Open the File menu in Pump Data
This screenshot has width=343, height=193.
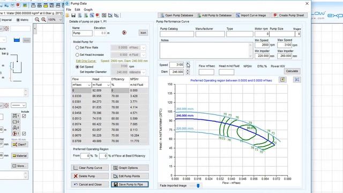tap(69, 10)
